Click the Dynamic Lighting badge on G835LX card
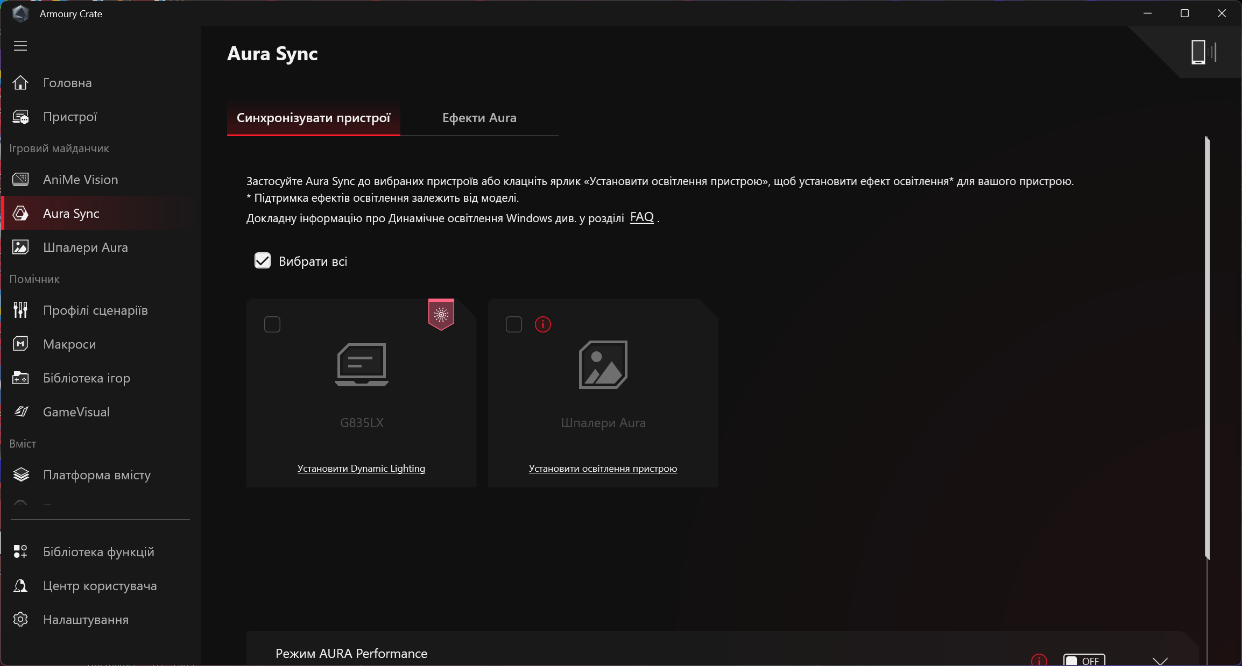Viewport: 1242px width, 666px height. click(x=441, y=315)
